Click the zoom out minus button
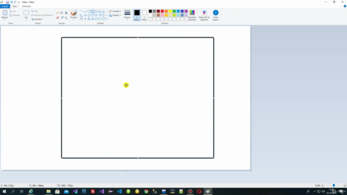Viewport: 347px width, 195px height. pyautogui.click(x=323, y=185)
